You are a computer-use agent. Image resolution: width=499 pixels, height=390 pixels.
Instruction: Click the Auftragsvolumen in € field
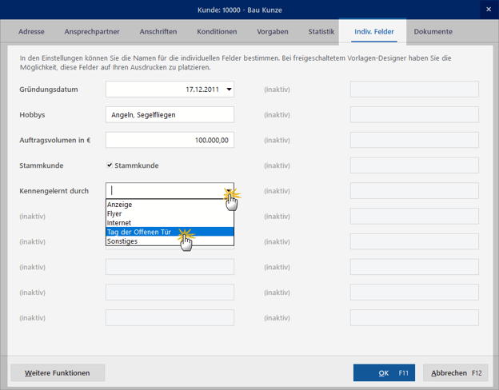pyautogui.click(x=170, y=140)
